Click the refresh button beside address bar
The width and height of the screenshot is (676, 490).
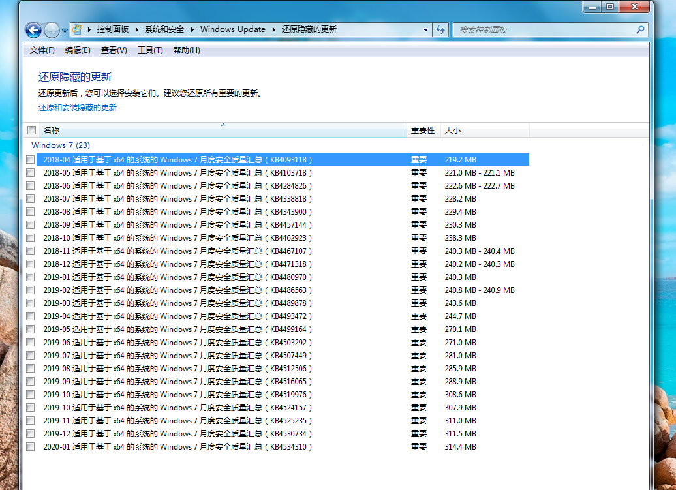tap(441, 29)
